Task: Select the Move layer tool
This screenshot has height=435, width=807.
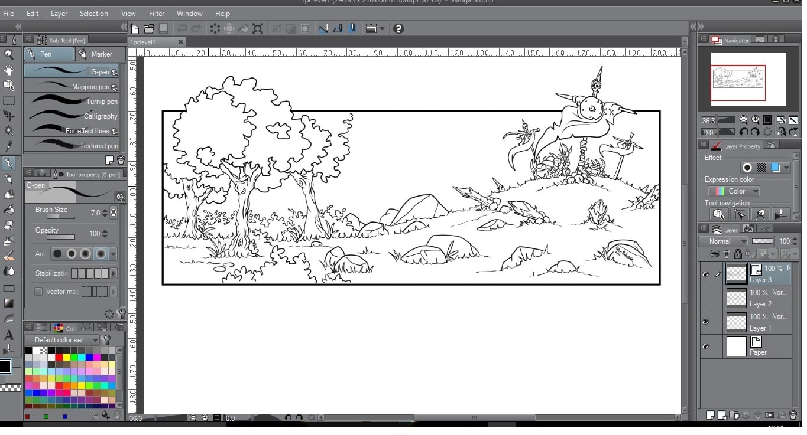Action: click(x=9, y=116)
